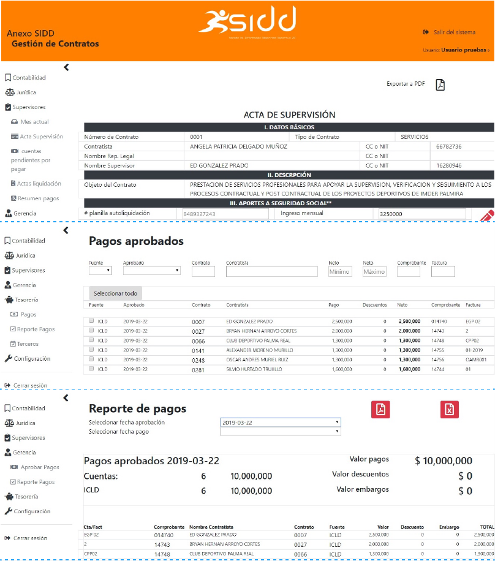Click the Neto Máximo filter field
The width and height of the screenshot is (495, 561).
coord(374,271)
